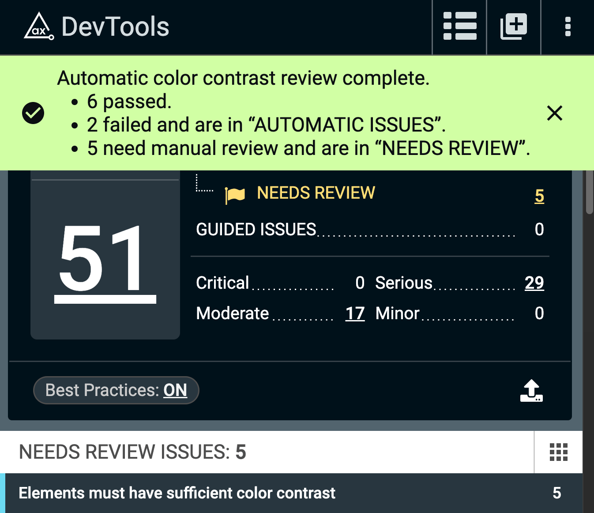The image size is (594, 513).
Task: View the 29 Serious issues
Action: point(534,283)
